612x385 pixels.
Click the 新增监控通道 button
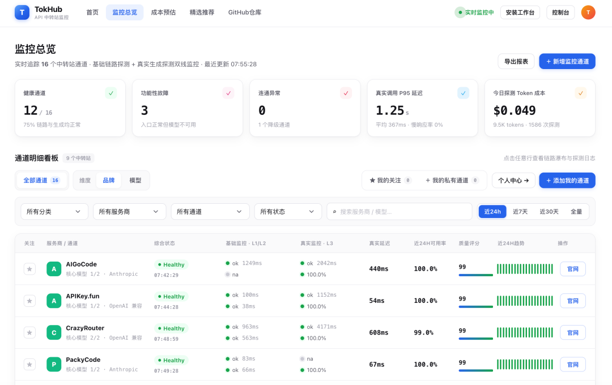[567, 61]
